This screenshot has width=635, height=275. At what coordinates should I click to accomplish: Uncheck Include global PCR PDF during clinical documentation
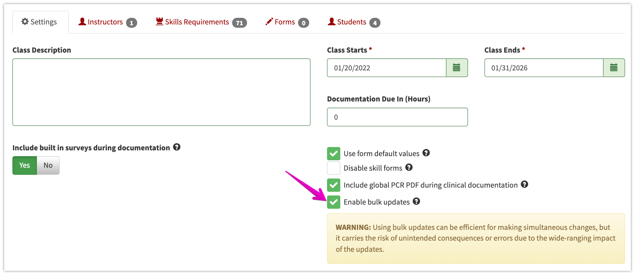pos(334,185)
